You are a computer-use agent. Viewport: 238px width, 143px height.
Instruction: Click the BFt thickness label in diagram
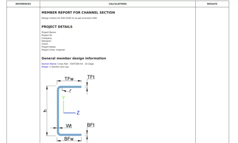[x=91, y=125]
